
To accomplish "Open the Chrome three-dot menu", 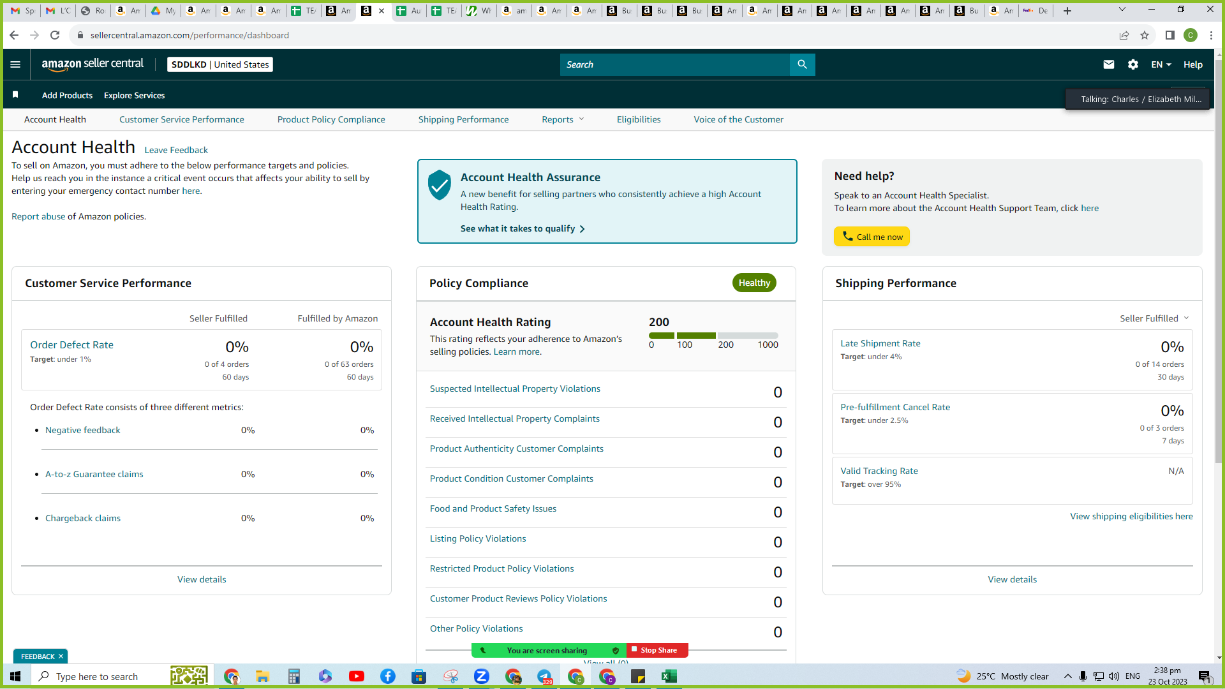I will pos(1211,35).
